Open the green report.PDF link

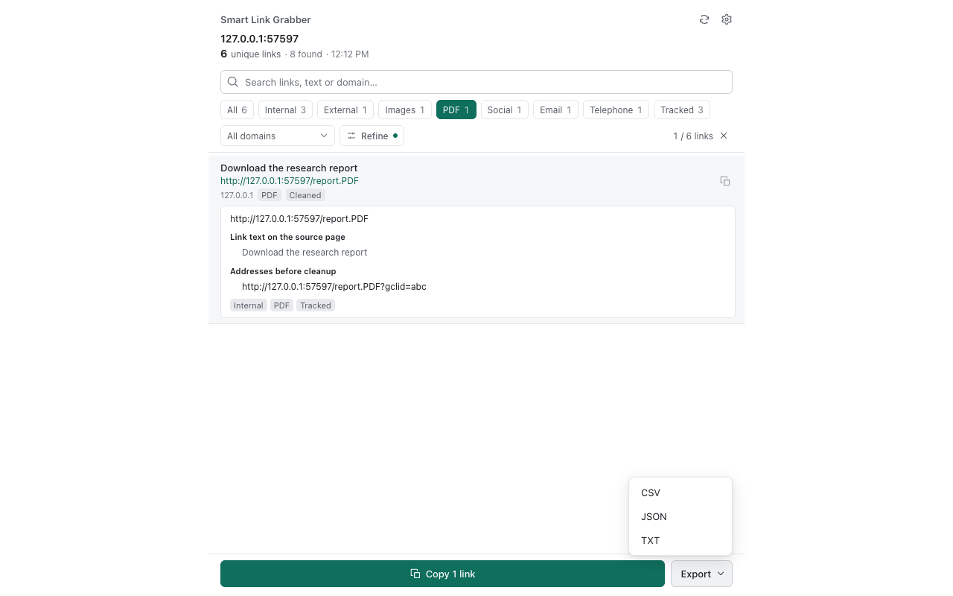[x=290, y=181]
